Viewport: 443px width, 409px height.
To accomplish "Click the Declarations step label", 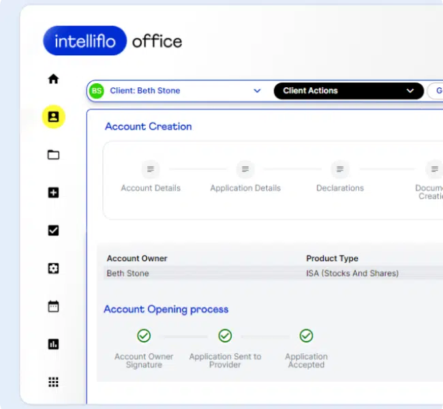I will pyautogui.click(x=340, y=188).
